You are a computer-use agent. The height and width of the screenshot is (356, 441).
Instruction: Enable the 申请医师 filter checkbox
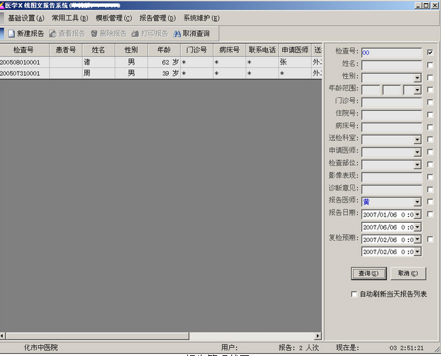430,152
